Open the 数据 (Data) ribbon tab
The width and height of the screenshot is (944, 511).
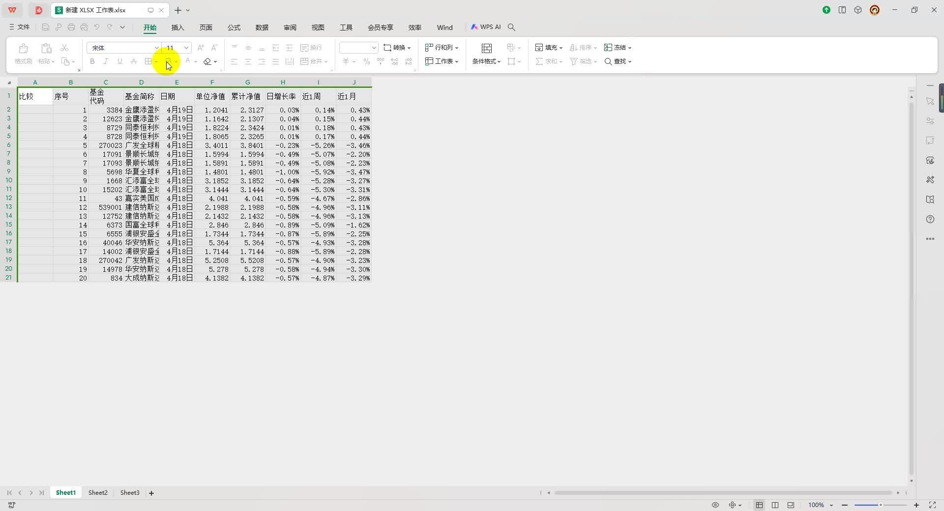262,28
